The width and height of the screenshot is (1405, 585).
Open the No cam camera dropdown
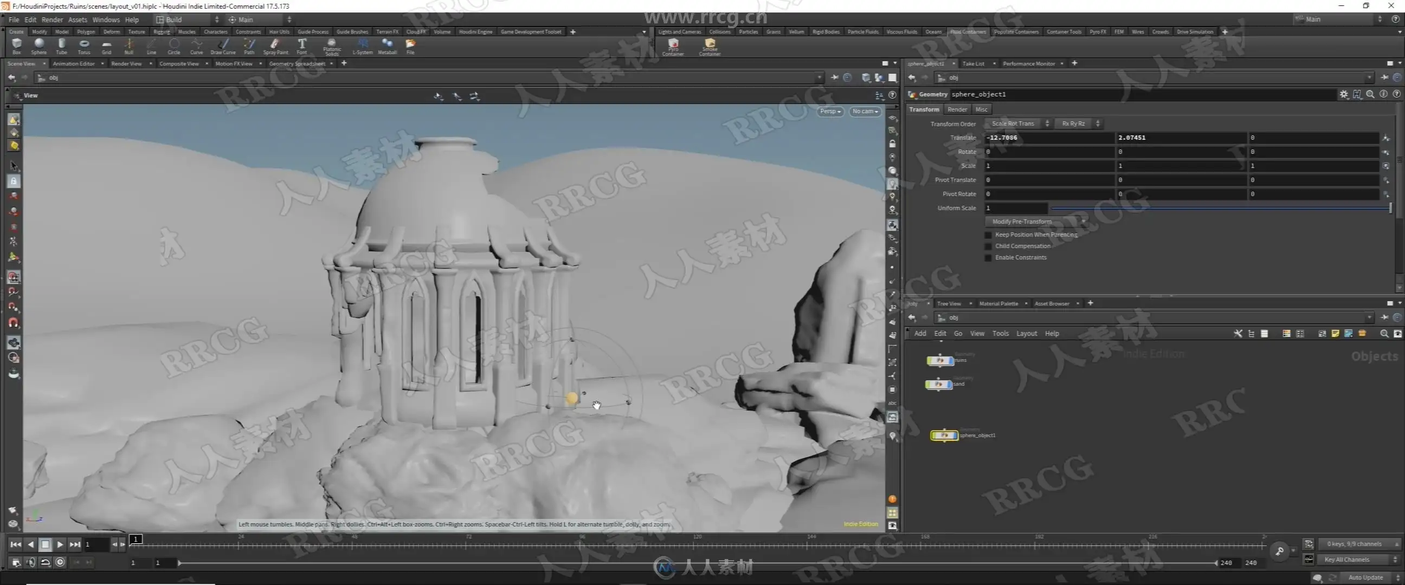pyautogui.click(x=865, y=111)
